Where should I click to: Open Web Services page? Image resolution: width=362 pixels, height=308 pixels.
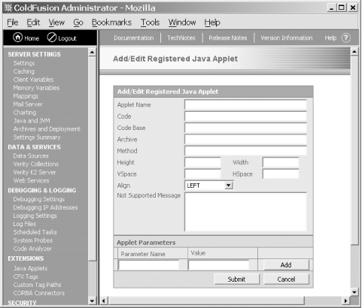click(x=31, y=180)
